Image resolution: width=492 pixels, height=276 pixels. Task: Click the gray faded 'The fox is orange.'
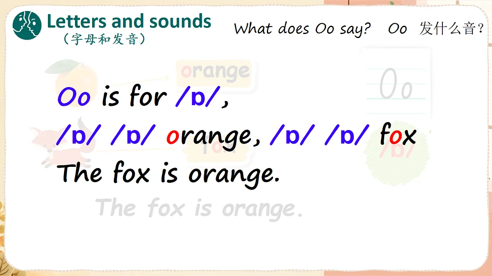pyautogui.click(x=200, y=208)
